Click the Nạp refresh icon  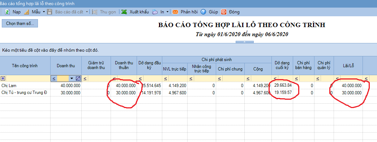coord(8,12)
